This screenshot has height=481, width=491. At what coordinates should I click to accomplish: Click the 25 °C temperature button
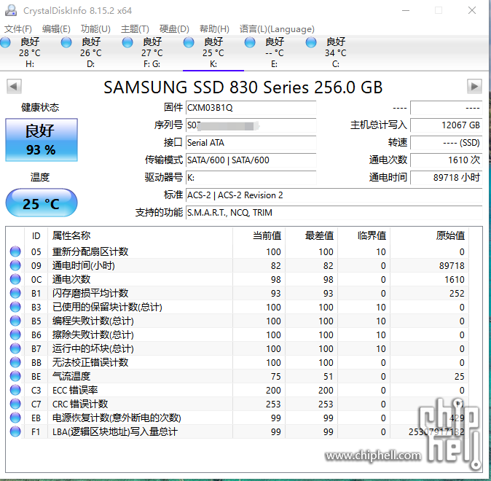click(x=42, y=203)
